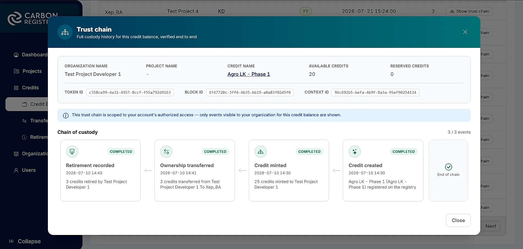Click the 2026-07-10 14:41 timestamp

click(178, 173)
